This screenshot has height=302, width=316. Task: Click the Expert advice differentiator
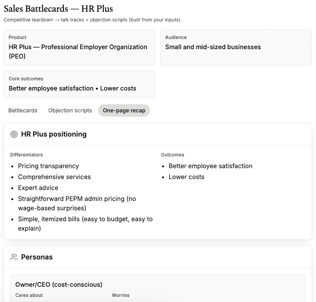(38, 188)
